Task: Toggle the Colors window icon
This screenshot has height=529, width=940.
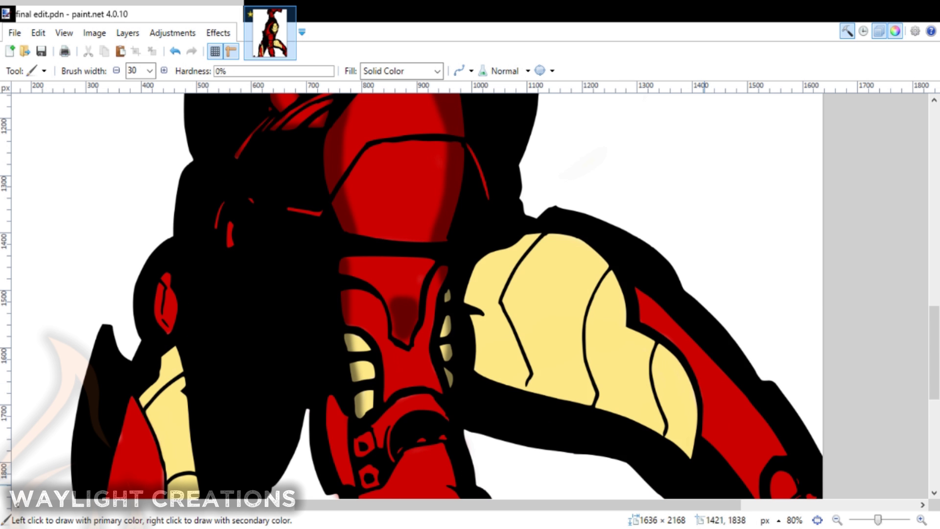Action: [895, 31]
